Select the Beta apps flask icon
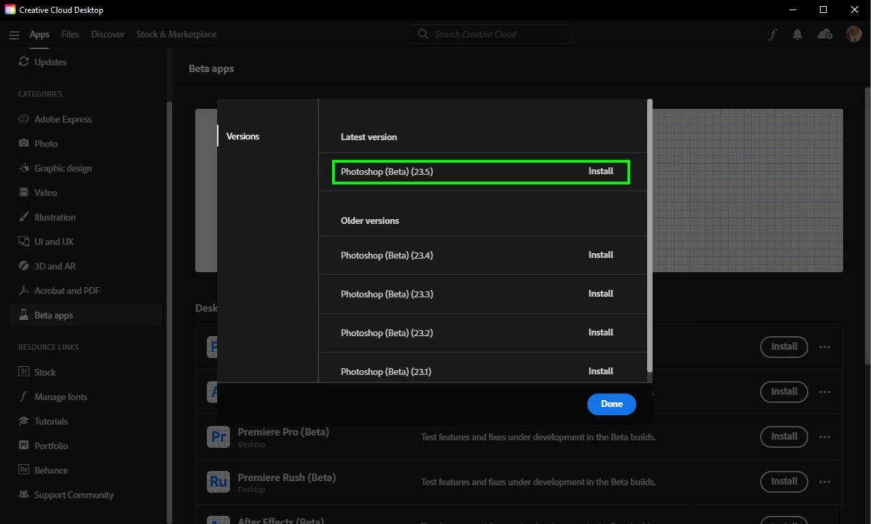The width and height of the screenshot is (871, 524). point(24,315)
